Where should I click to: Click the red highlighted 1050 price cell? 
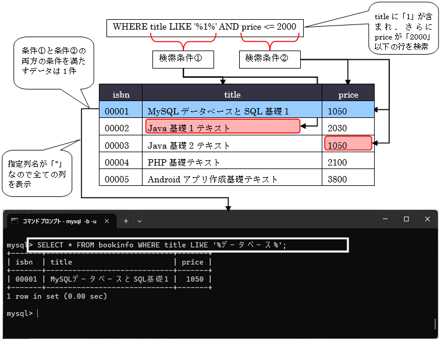coord(348,144)
